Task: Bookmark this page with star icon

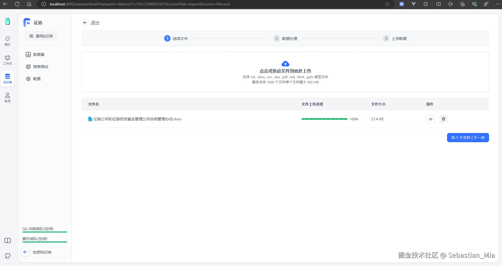Action: (387, 4)
